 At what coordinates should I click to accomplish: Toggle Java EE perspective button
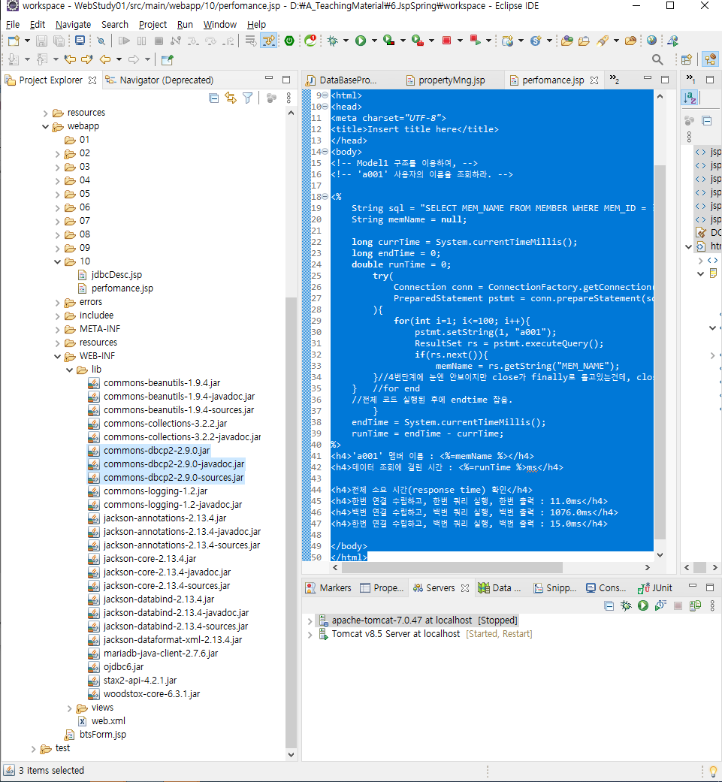coord(710,59)
